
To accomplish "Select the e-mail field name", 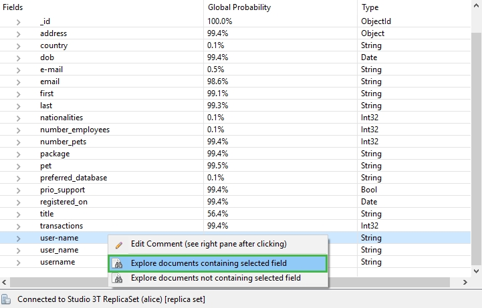I will click(x=51, y=69).
